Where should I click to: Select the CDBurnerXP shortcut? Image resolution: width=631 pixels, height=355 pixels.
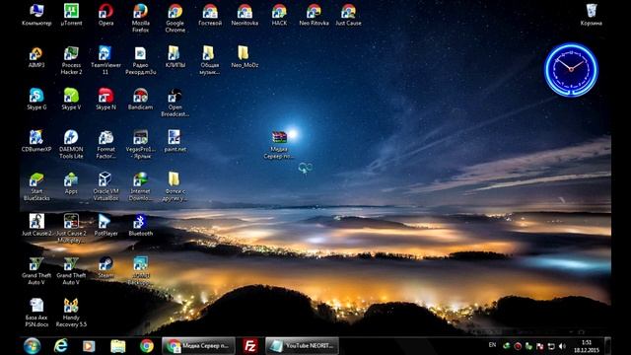[x=36, y=141]
